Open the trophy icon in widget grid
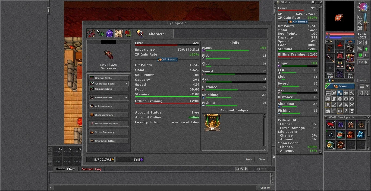The height and width of the screenshot is (191, 371). [x=352, y=111]
